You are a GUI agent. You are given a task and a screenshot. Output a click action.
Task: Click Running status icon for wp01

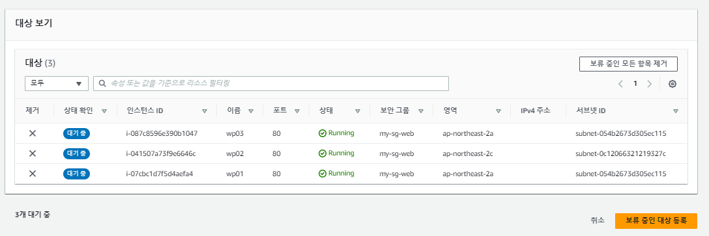pos(323,174)
